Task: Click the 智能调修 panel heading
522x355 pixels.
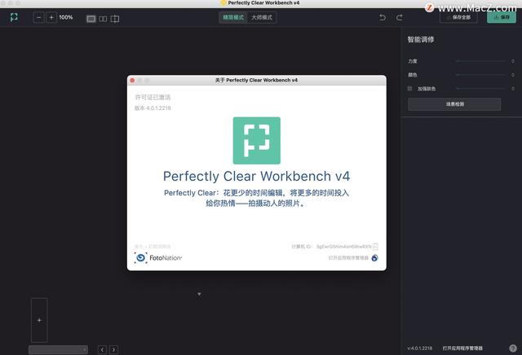Action: pos(421,40)
